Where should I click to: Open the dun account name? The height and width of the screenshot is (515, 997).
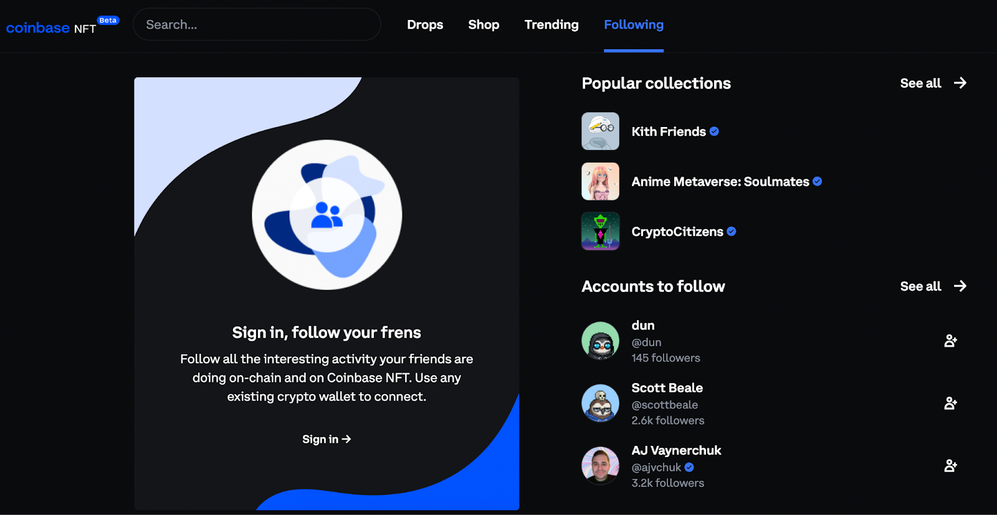[643, 326]
